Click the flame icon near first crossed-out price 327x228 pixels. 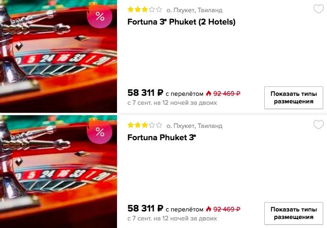(x=209, y=93)
